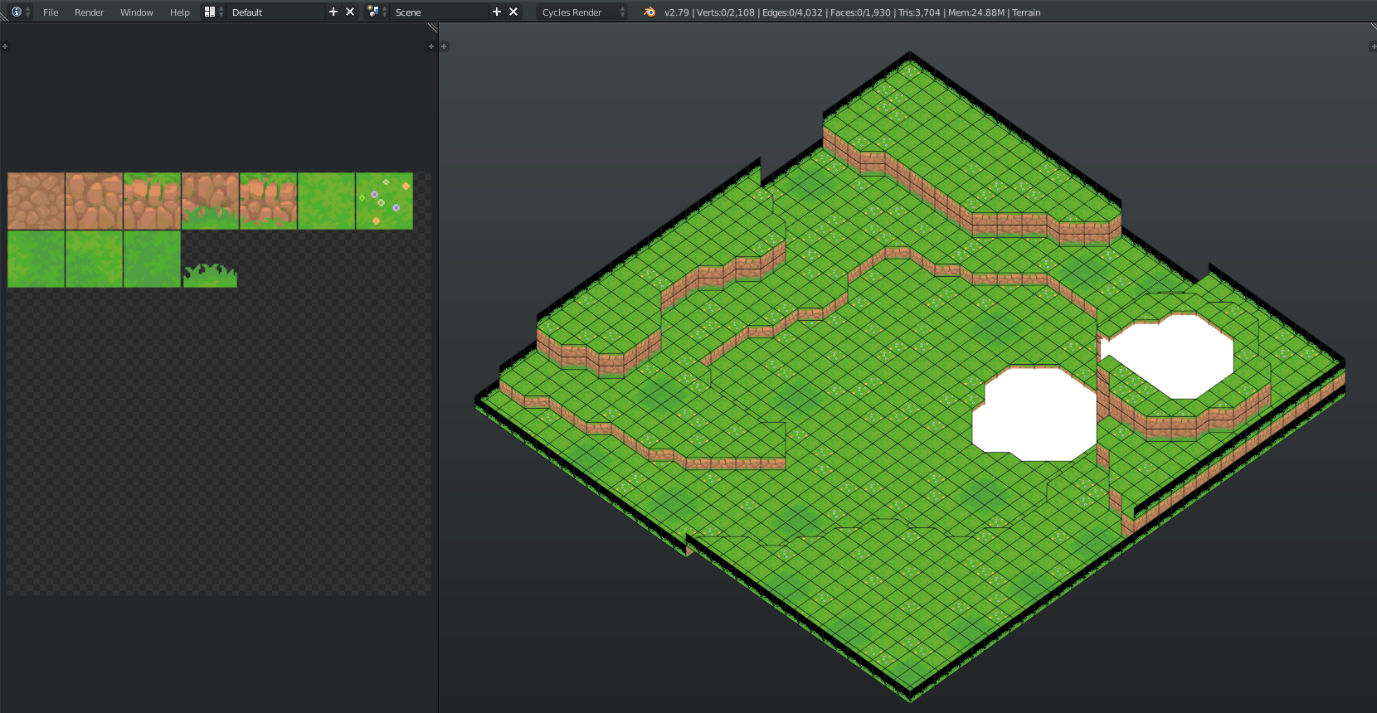This screenshot has width=1377, height=713.
Task: Delete the Default screen layout with X icon
Action: coord(350,12)
